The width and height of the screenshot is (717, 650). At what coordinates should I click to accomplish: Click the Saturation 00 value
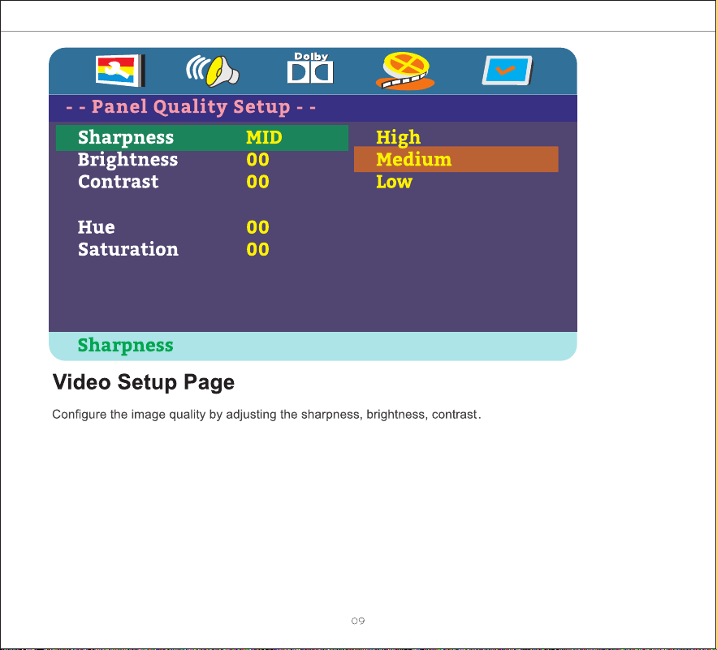pos(257,250)
